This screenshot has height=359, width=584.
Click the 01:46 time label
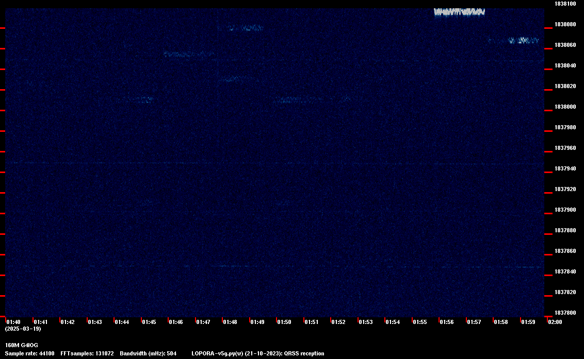[176, 322]
